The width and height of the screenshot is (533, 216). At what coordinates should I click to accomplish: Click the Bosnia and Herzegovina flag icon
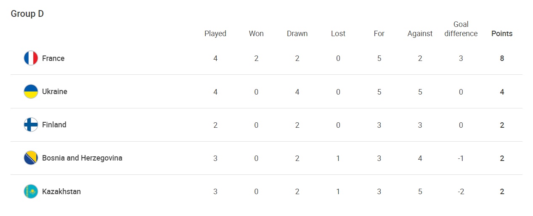[x=31, y=158]
